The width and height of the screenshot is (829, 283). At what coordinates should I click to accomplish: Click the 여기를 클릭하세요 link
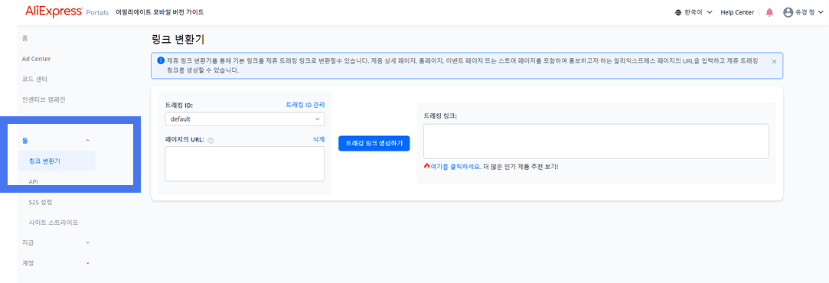[455, 166]
